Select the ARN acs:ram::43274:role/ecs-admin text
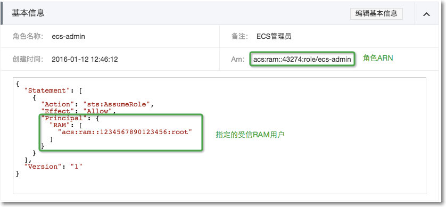 [302, 60]
